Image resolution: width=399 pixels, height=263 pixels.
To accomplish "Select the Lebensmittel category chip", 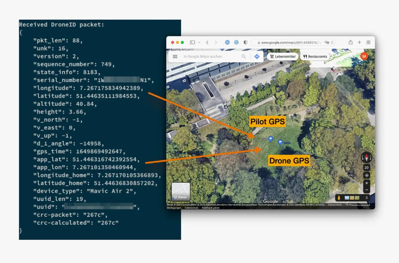I will [282, 57].
